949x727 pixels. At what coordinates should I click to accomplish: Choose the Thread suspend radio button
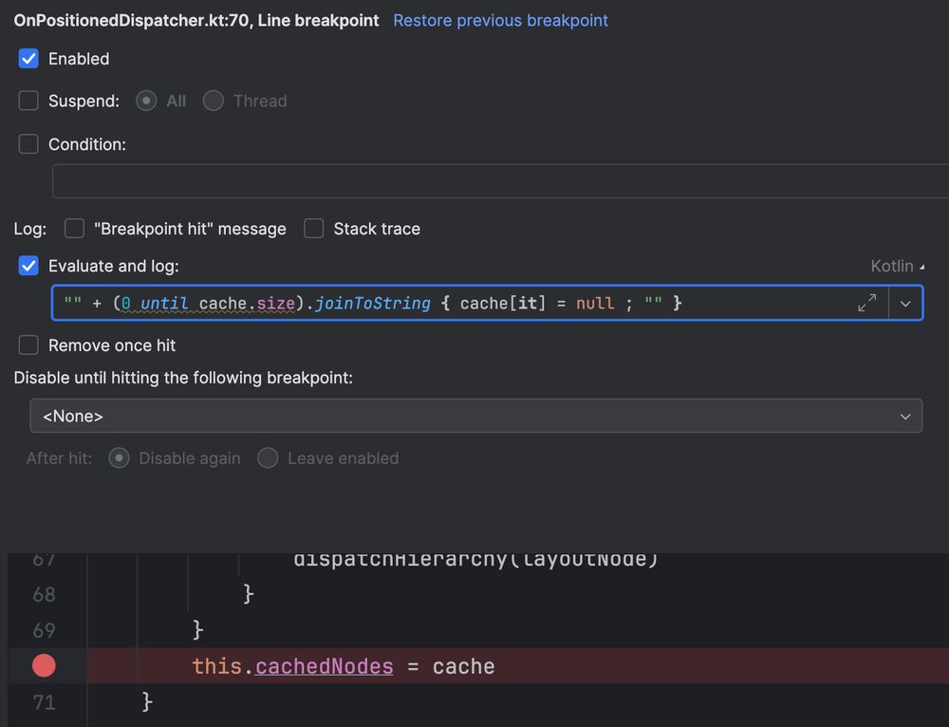click(x=214, y=101)
